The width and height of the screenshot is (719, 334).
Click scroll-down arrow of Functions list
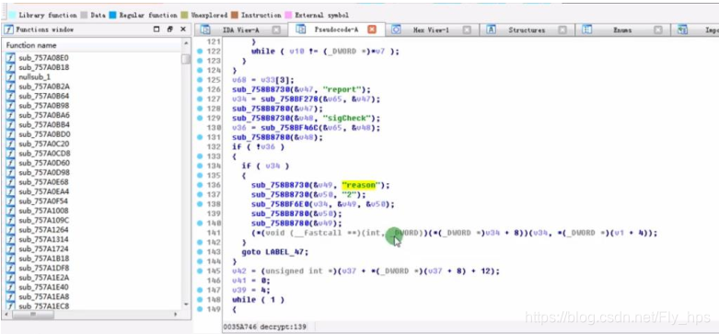(x=186, y=305)
